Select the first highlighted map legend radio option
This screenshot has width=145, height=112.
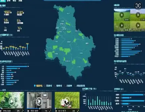35,86
